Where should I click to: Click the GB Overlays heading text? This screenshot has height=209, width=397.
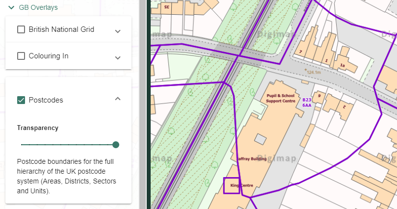tap(38, 7)
